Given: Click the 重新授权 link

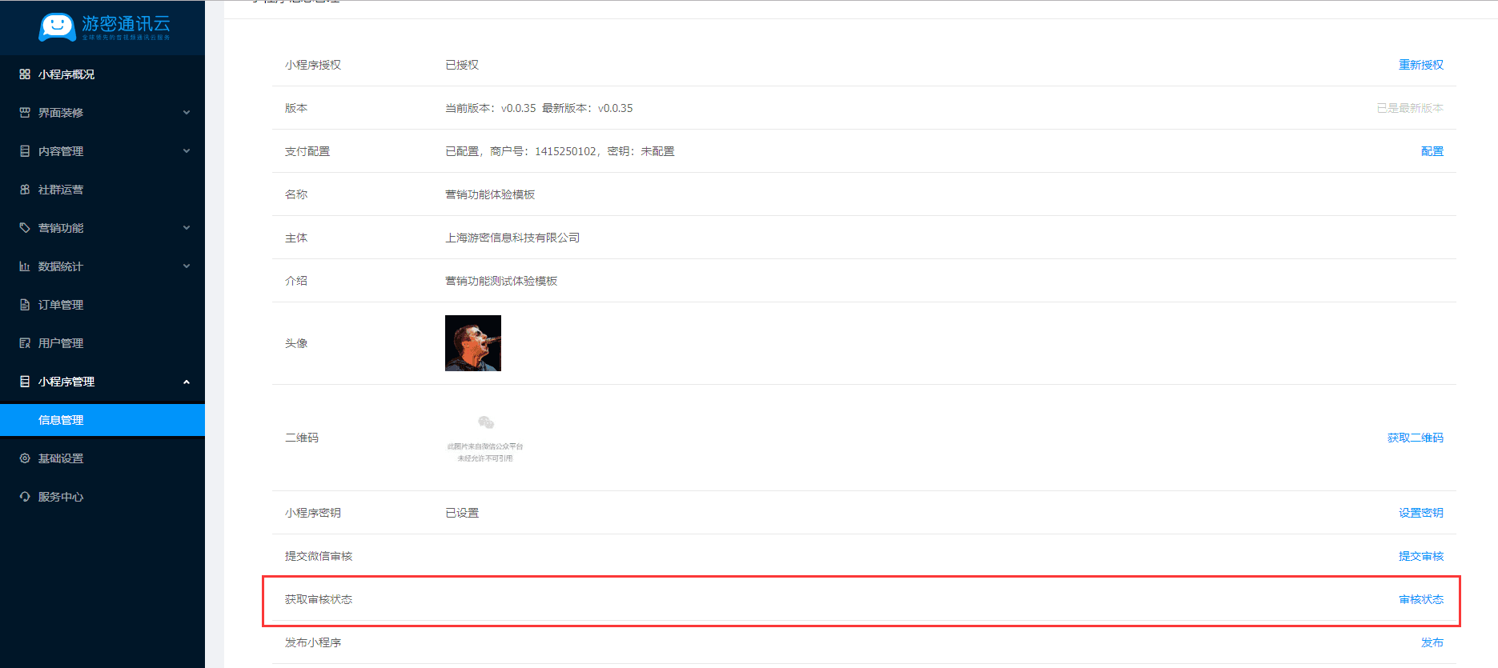Looking at the screenshot, I should [x=1420, y=65].
